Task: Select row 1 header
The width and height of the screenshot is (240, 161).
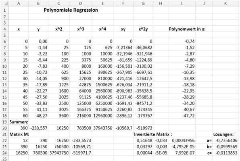Action: (4, 10)
